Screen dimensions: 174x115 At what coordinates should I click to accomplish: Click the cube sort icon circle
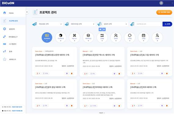coord(61,37)
